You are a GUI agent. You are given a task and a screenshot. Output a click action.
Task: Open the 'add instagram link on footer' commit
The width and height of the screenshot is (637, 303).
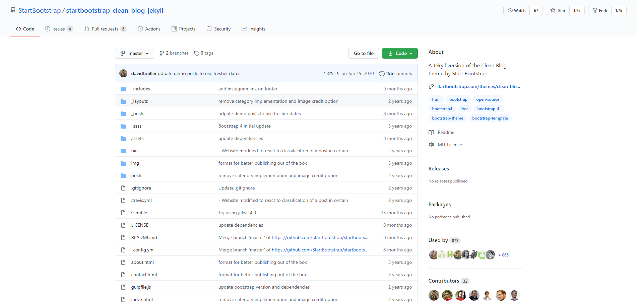pos(248,89)
